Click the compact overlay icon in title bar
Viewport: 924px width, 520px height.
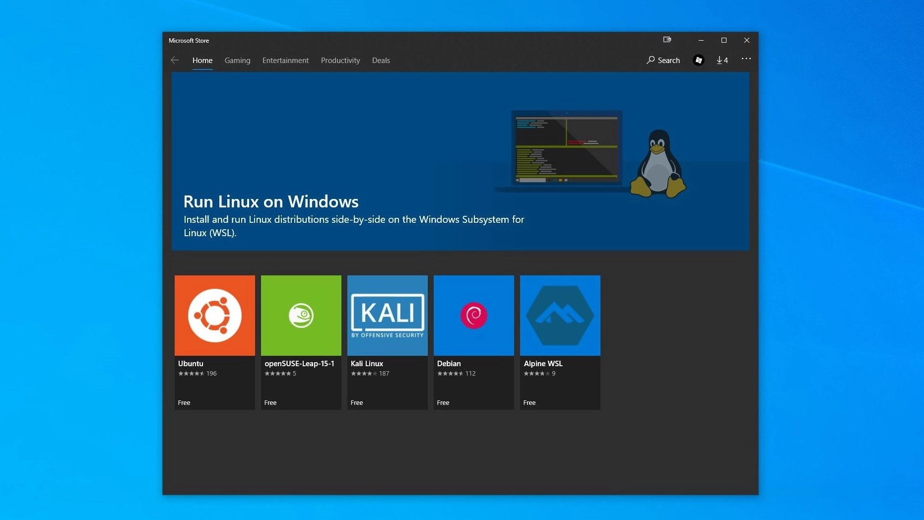pyautogui.click(x=667, y=40)
